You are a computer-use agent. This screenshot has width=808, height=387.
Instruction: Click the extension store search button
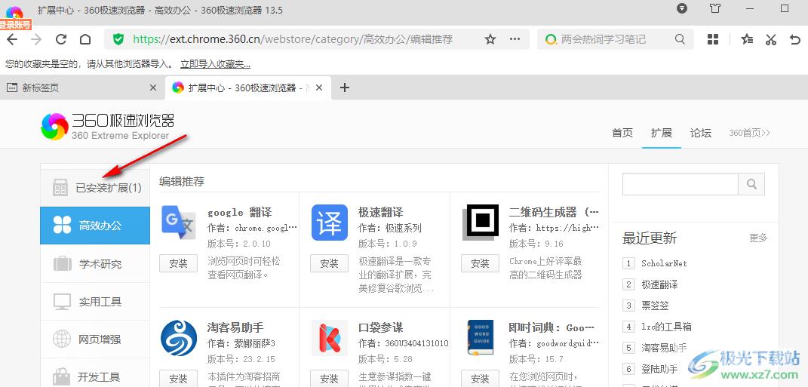(752, 184)
